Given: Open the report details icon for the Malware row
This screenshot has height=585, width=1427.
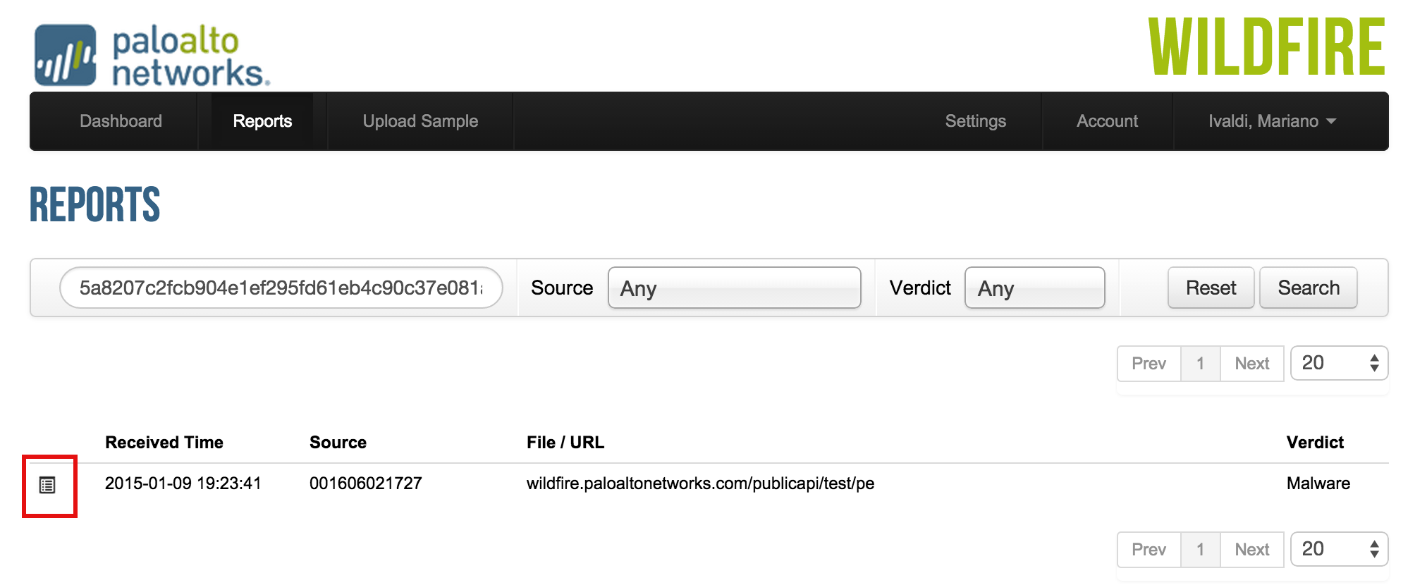Looking at the screenshot, I should coord(47,485).
